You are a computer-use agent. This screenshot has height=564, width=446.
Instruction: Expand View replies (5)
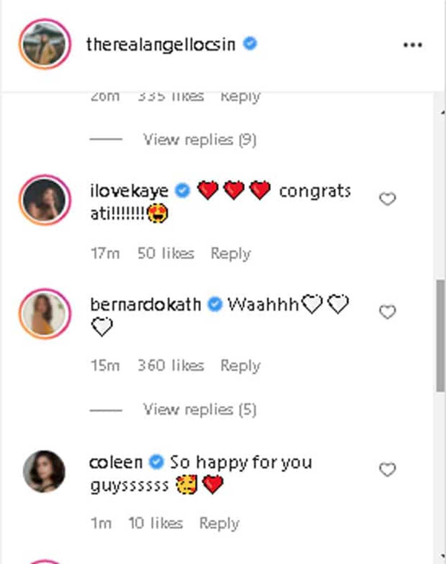(200, 409)
